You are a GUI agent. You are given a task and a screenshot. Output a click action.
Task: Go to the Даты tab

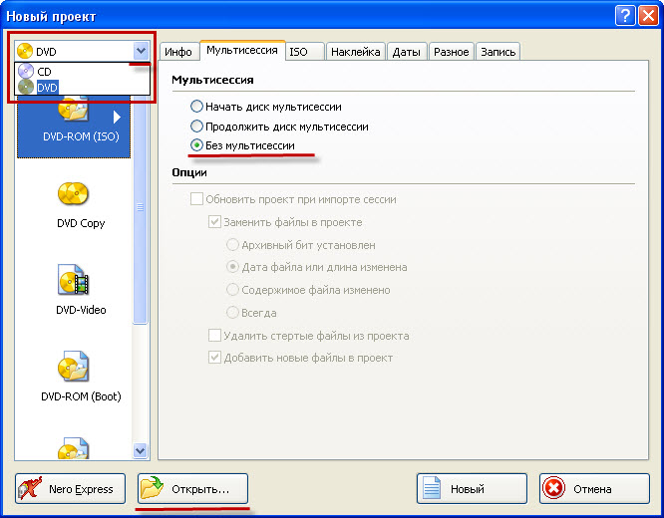tap(407, 52)
